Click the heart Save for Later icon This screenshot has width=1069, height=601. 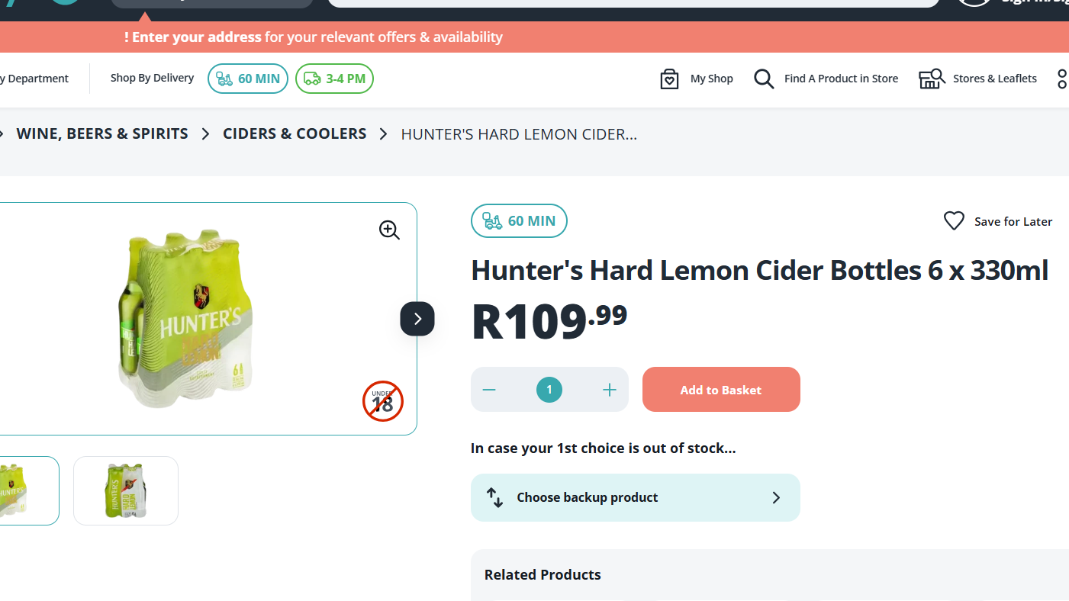(x=954, y=221)
